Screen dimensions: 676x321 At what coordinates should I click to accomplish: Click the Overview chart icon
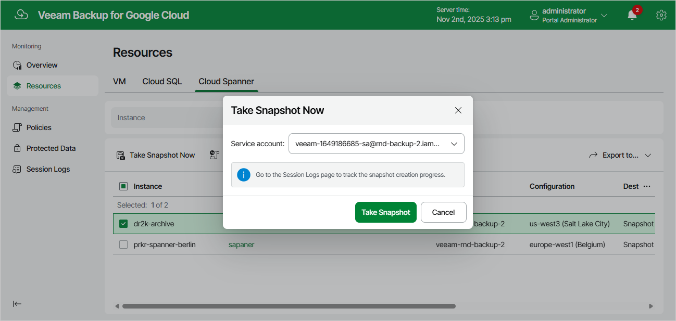point(17,65)
